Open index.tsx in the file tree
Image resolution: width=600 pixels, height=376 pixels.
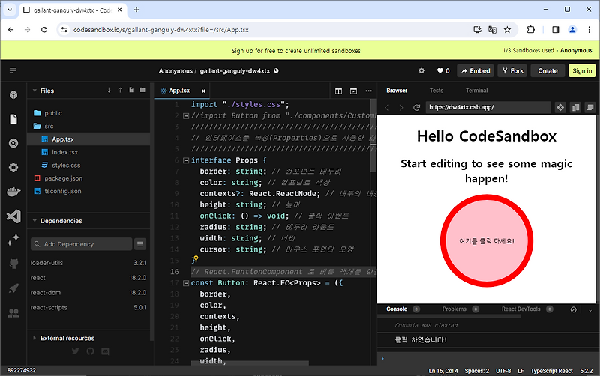[x=64, y=152]
